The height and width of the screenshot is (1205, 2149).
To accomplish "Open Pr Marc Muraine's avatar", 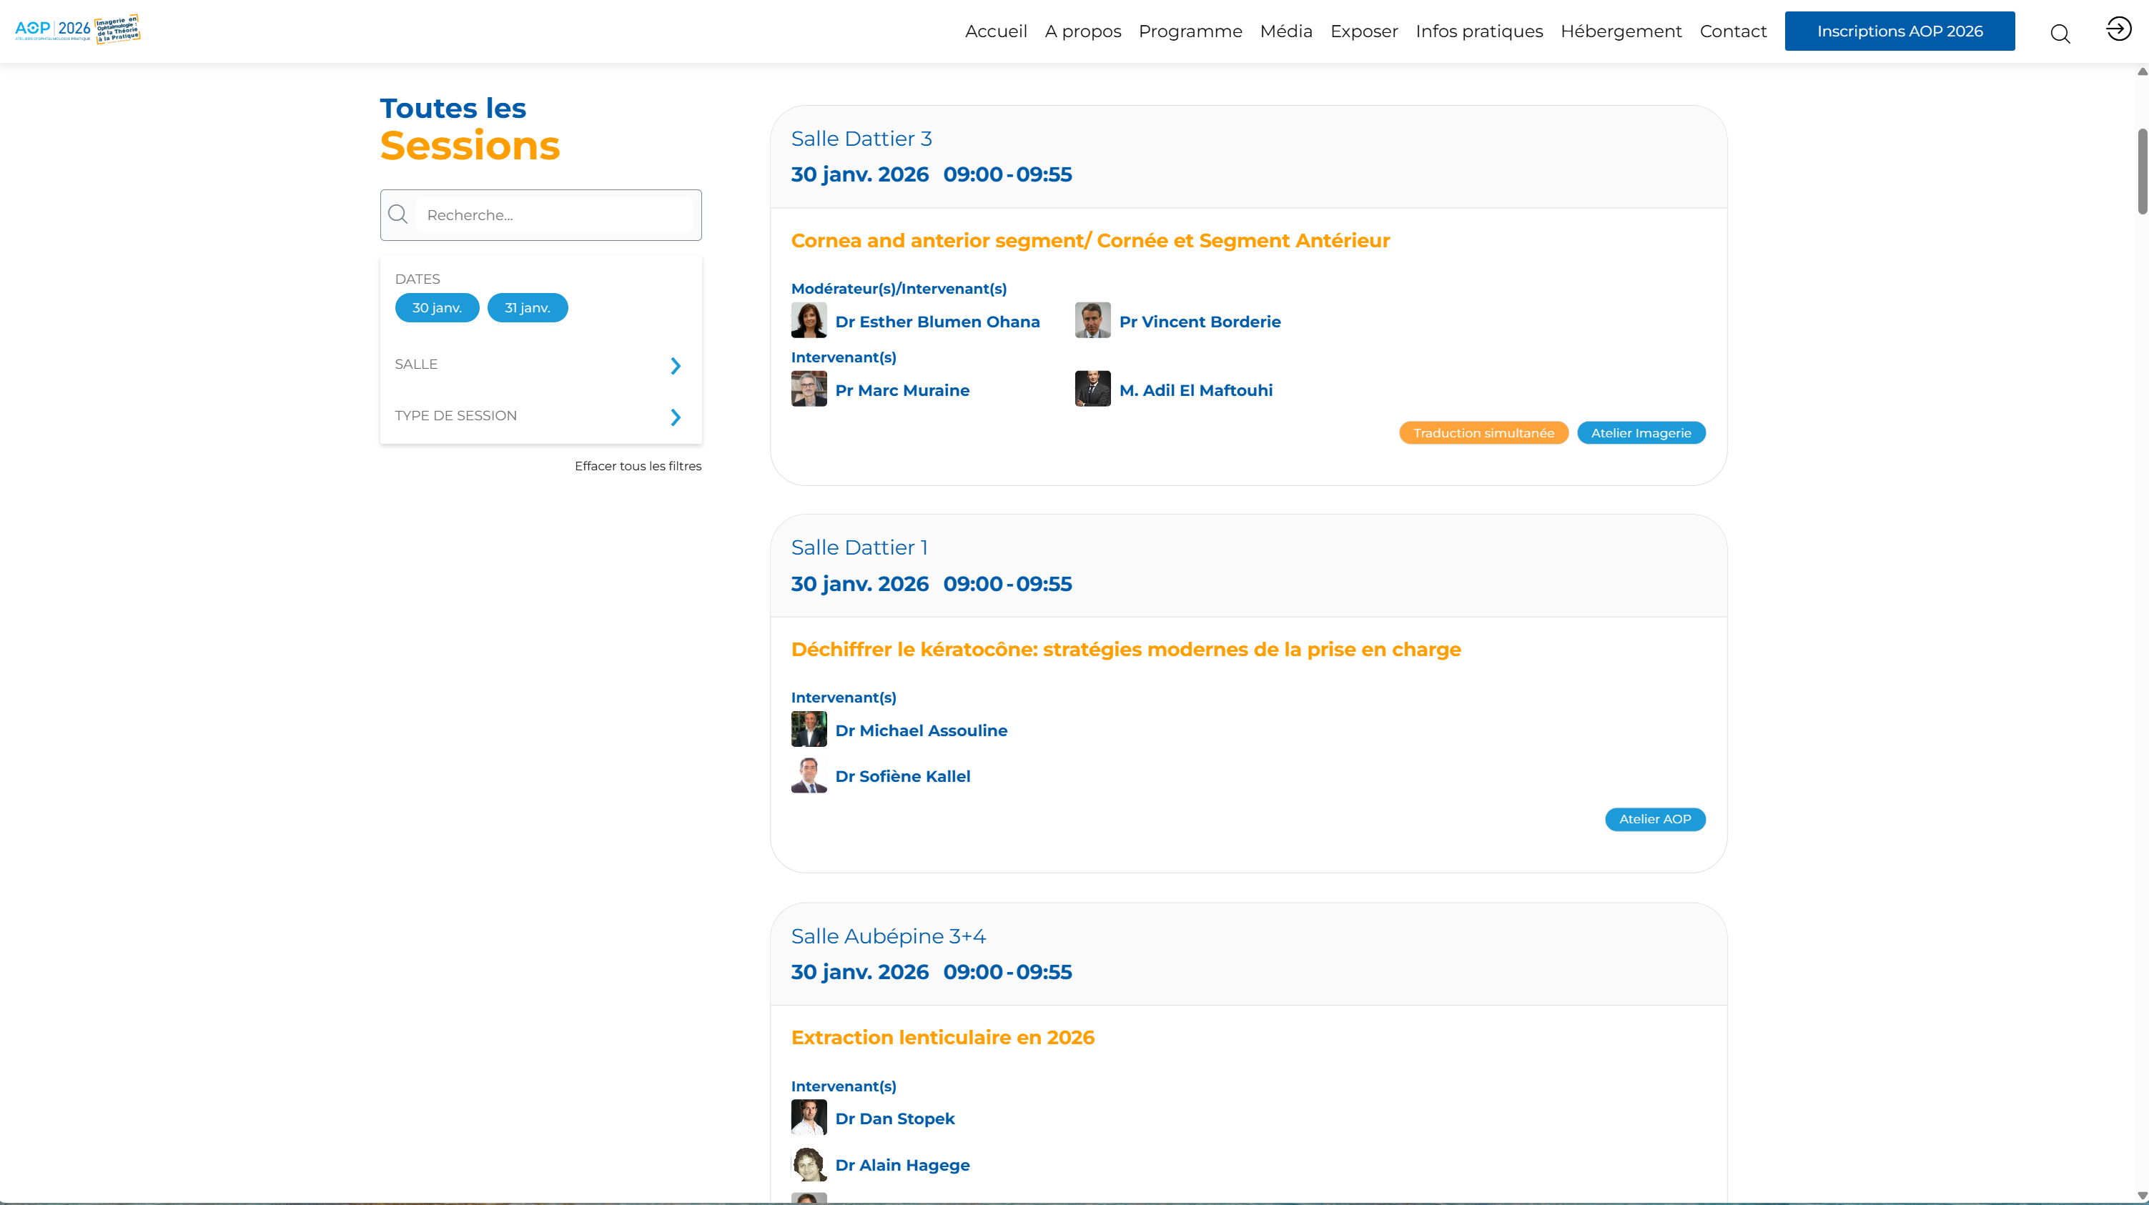I will (x=809, y=390).
